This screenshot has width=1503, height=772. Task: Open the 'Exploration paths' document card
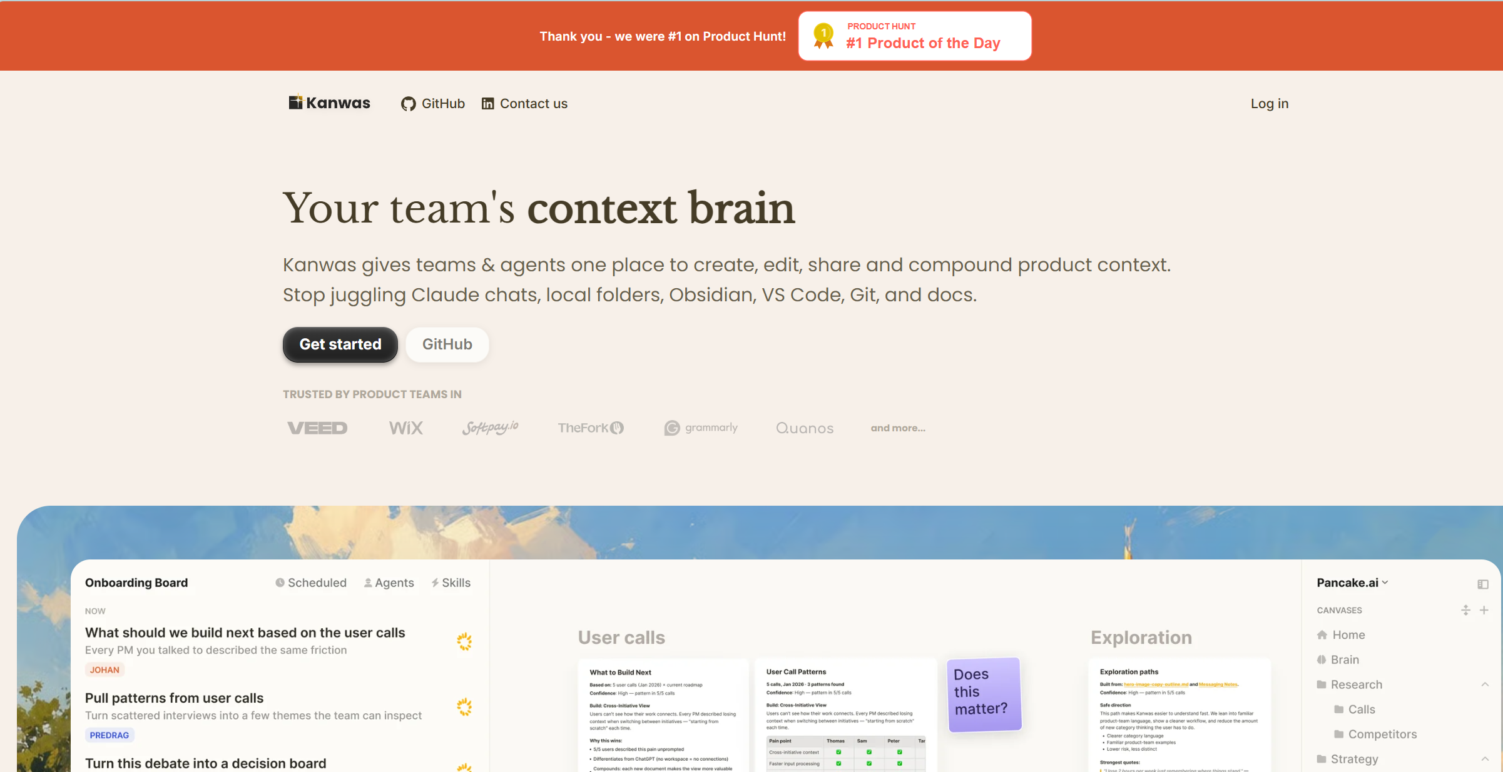point(1180,715)
